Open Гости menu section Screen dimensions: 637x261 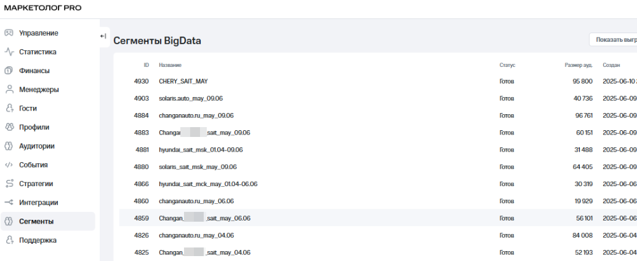point(28,108)
